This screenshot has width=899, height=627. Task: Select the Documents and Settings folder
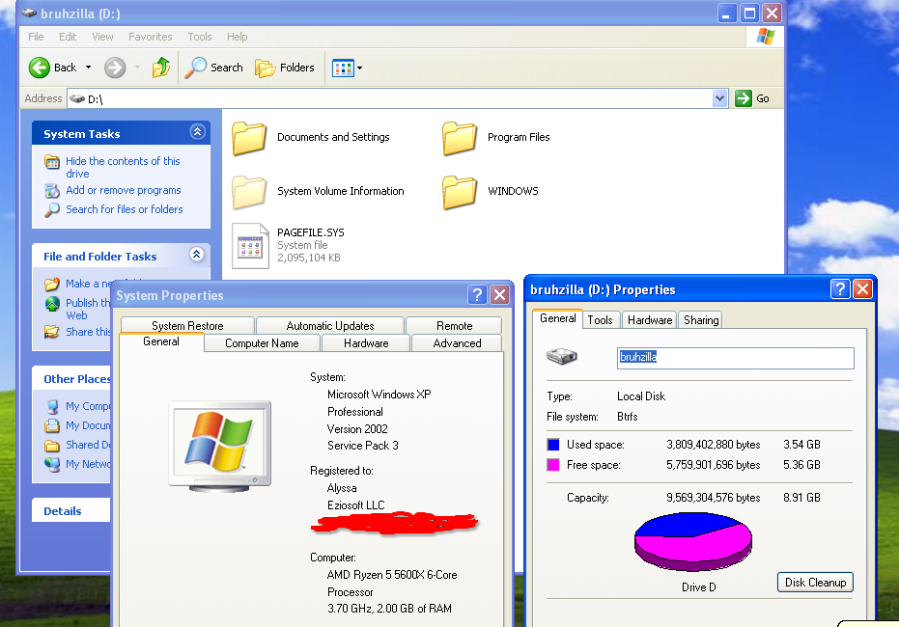[249, 138]
